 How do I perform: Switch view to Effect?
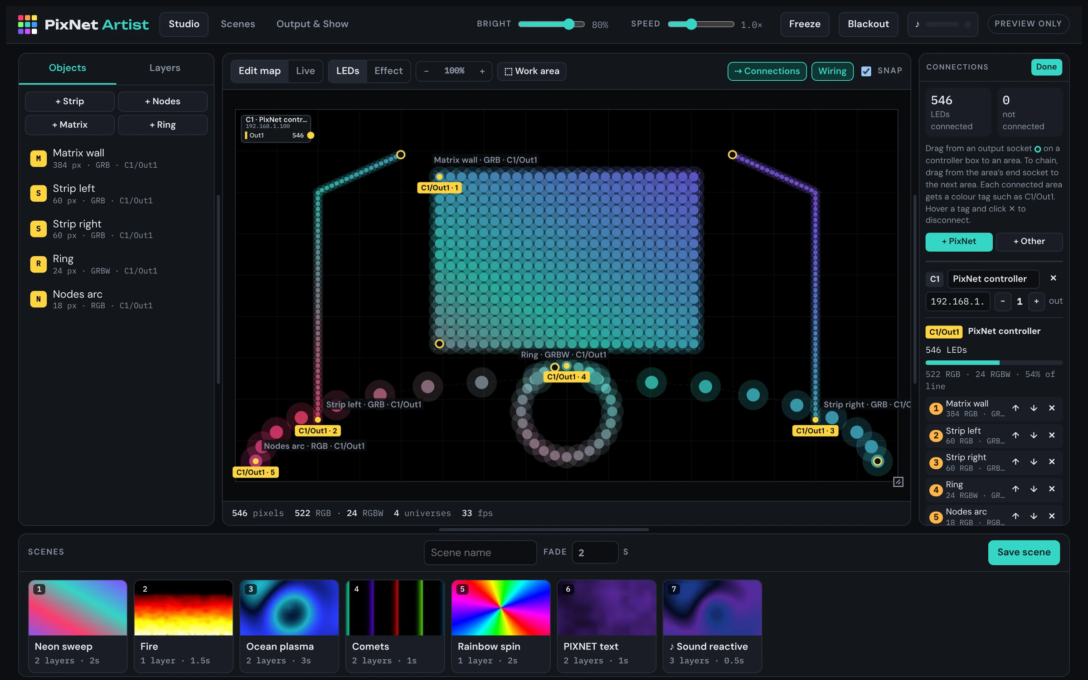coord(389,71)
